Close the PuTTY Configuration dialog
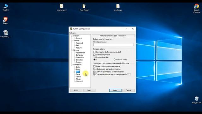Screen dimensions: 202x114 pyautogui.click(x=133, y=29)
